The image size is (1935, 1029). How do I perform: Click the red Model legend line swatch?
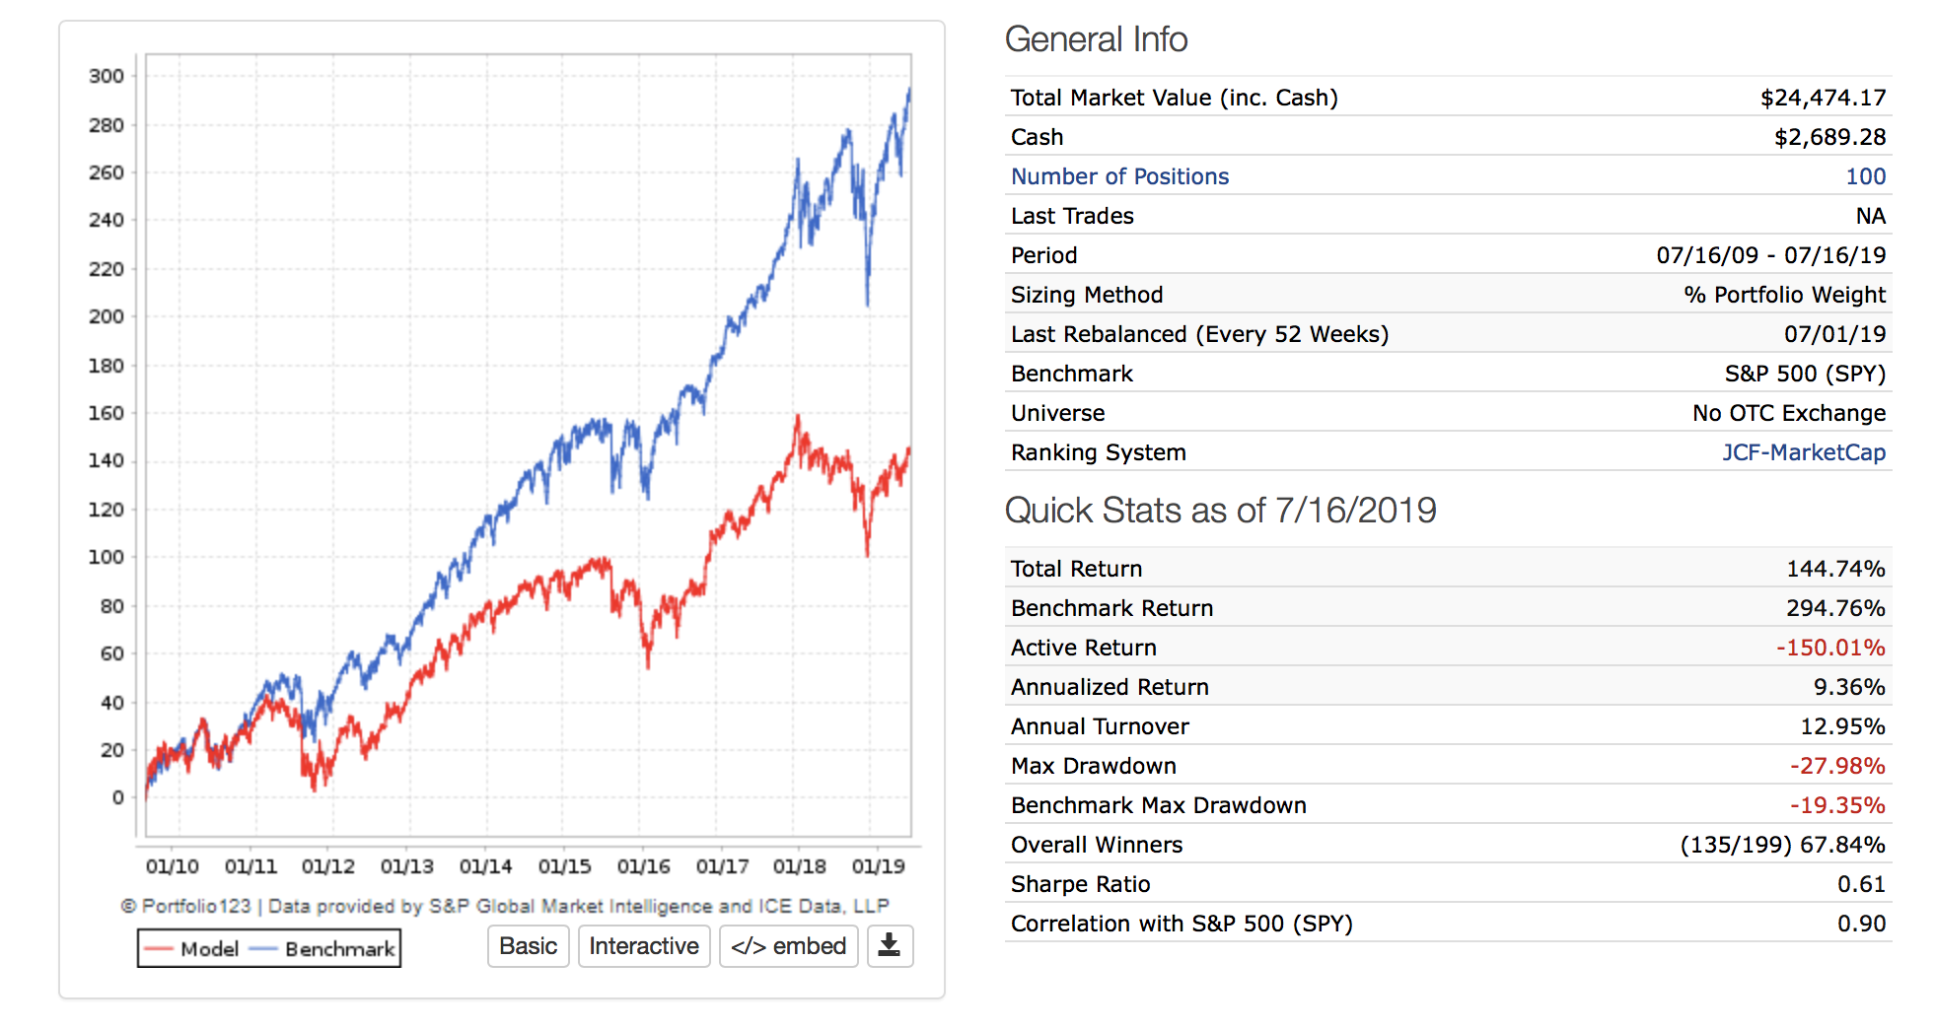tap(158, 949)
